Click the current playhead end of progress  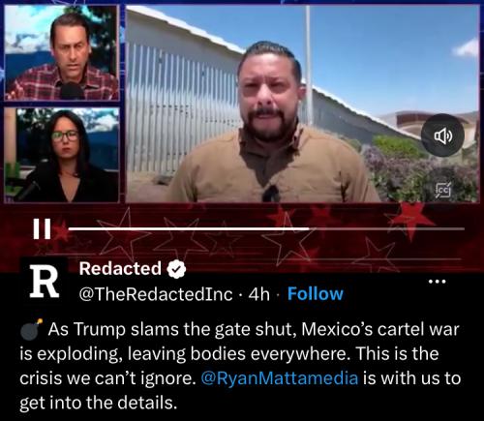pos(308,228)
